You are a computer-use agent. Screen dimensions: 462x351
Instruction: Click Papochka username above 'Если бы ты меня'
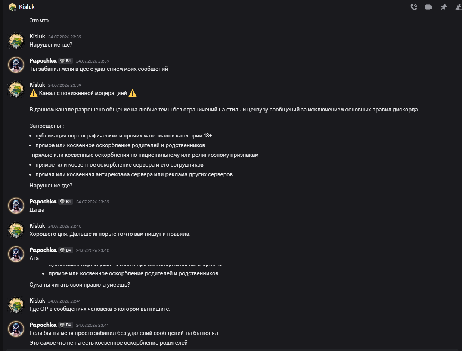(x=43, y=325)
